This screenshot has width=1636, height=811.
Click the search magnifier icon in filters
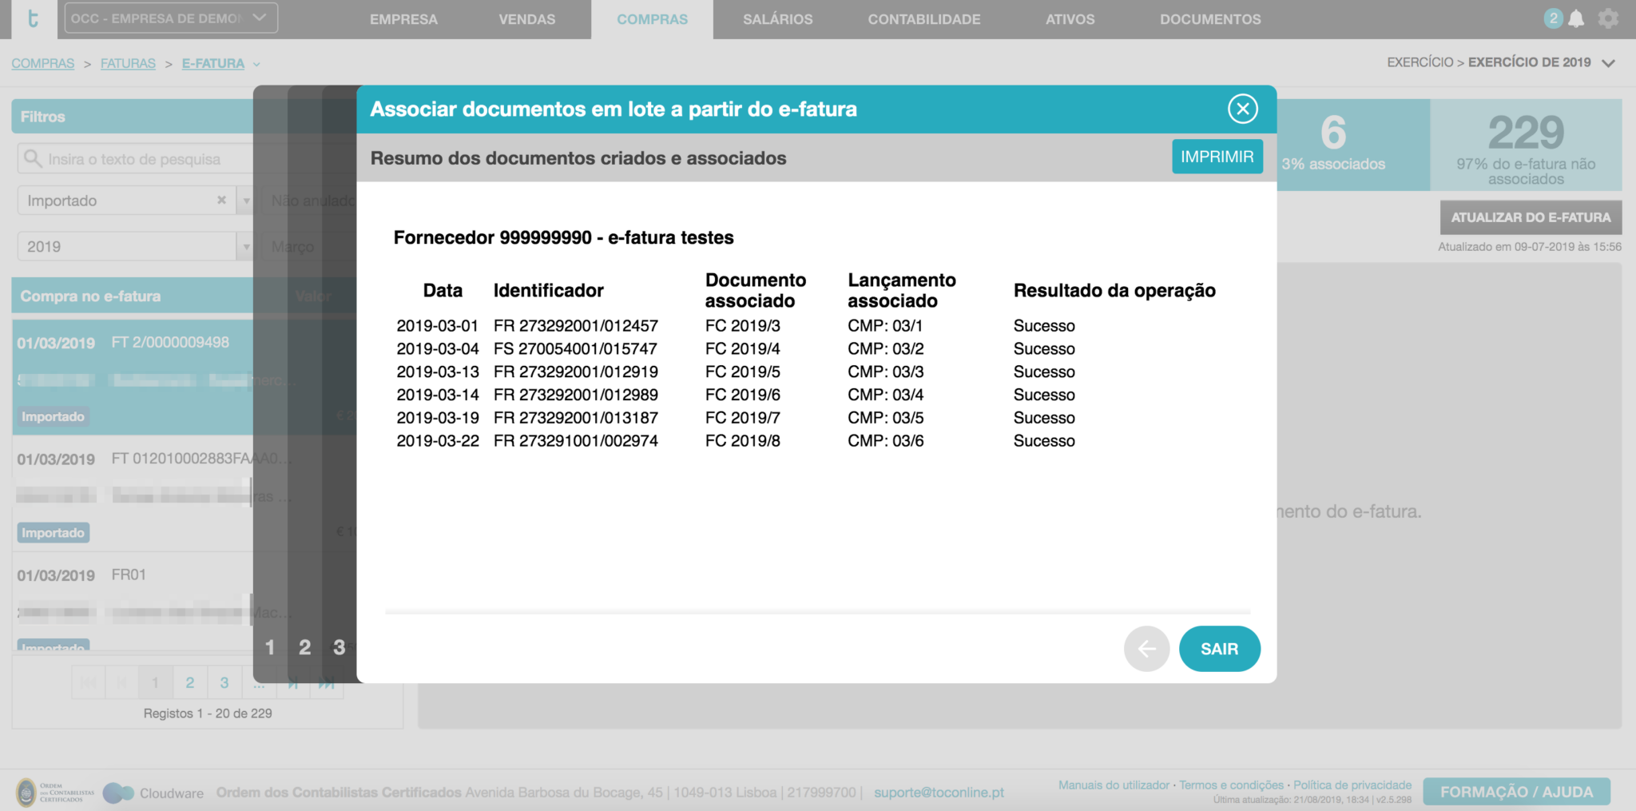pyautogui.click(x=33, y=158)
